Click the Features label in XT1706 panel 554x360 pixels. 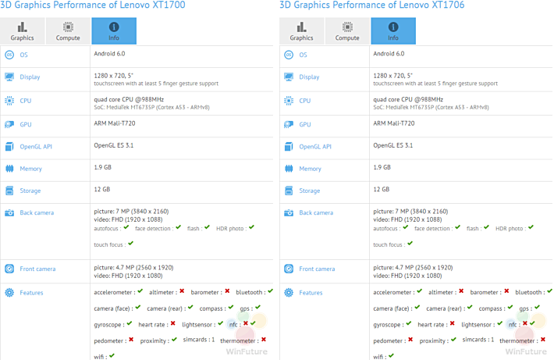tap(311, 293)
